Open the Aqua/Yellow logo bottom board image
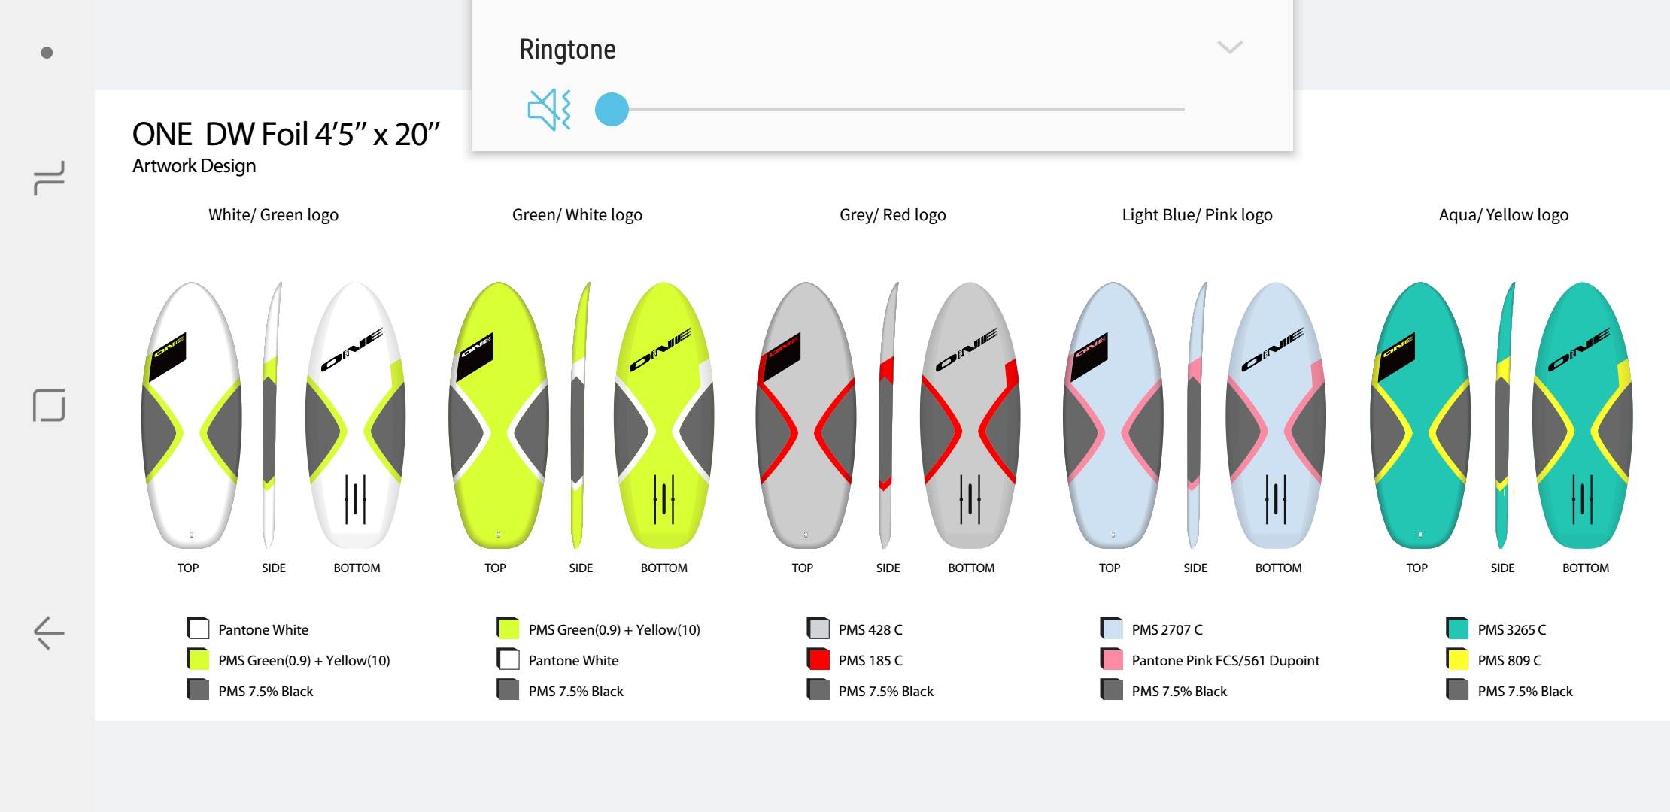Viewport: 1670px width, 812px height. click(x=1583, y=415)
